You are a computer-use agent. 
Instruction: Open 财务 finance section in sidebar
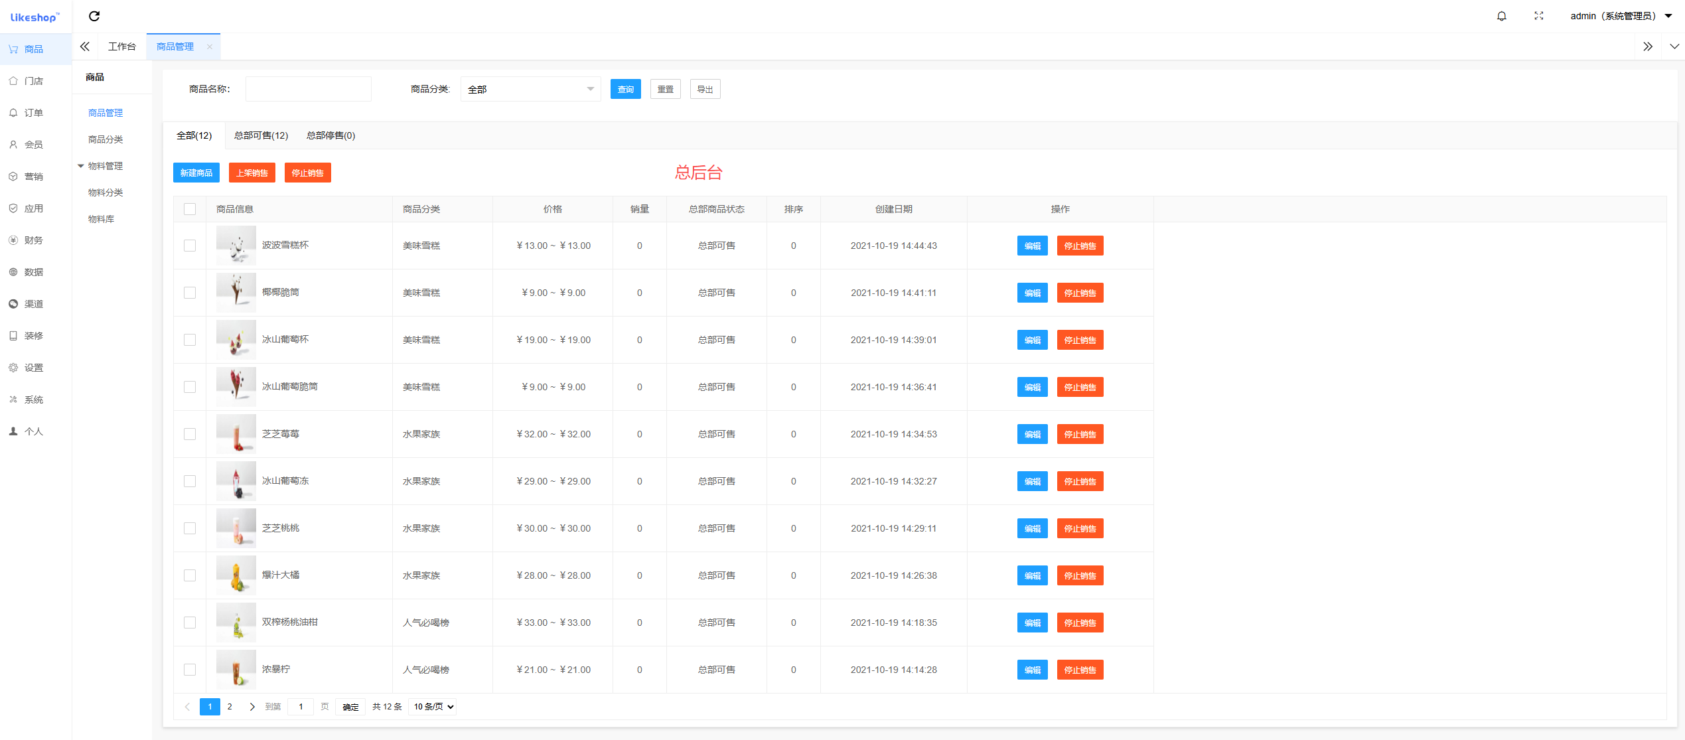(33, 240)
